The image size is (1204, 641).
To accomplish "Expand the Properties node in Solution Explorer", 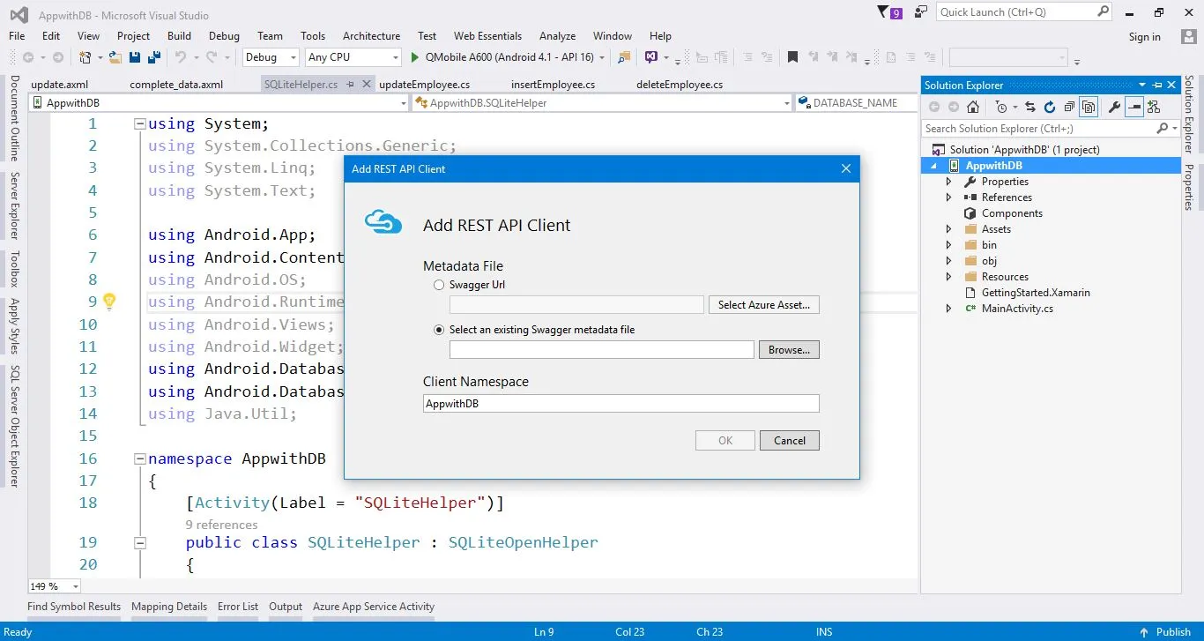I will coord(948,182).
